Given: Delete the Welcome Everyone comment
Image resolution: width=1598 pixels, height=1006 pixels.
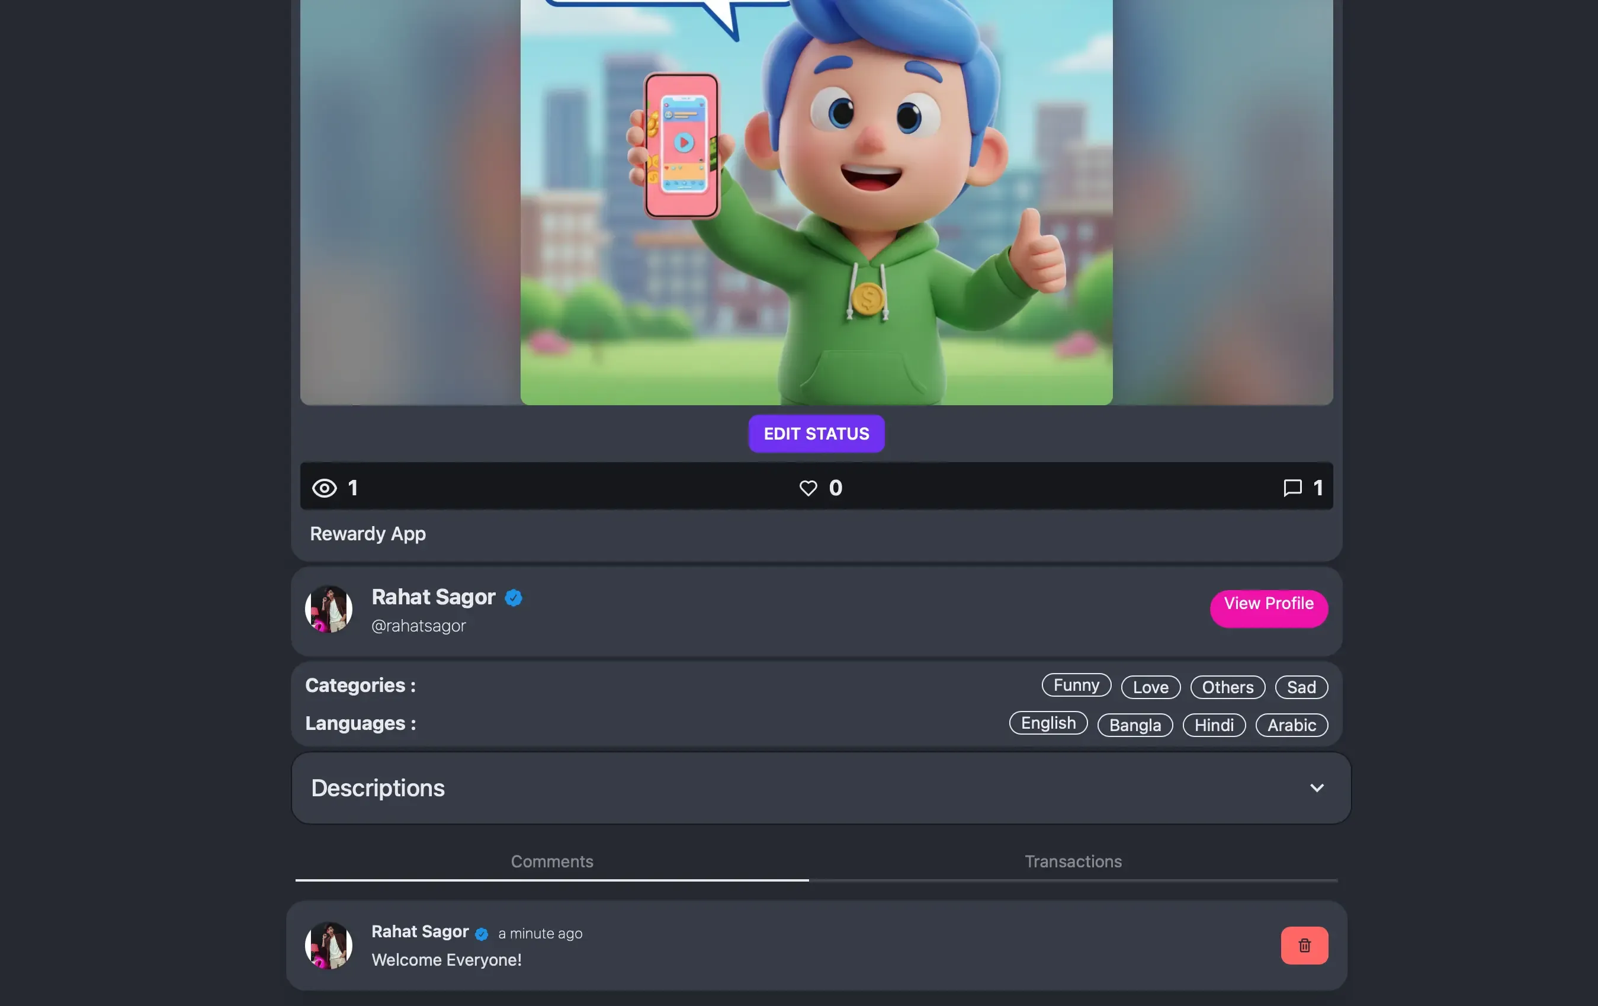Looking at the screenshot, I should click(x=1304, y=945).
